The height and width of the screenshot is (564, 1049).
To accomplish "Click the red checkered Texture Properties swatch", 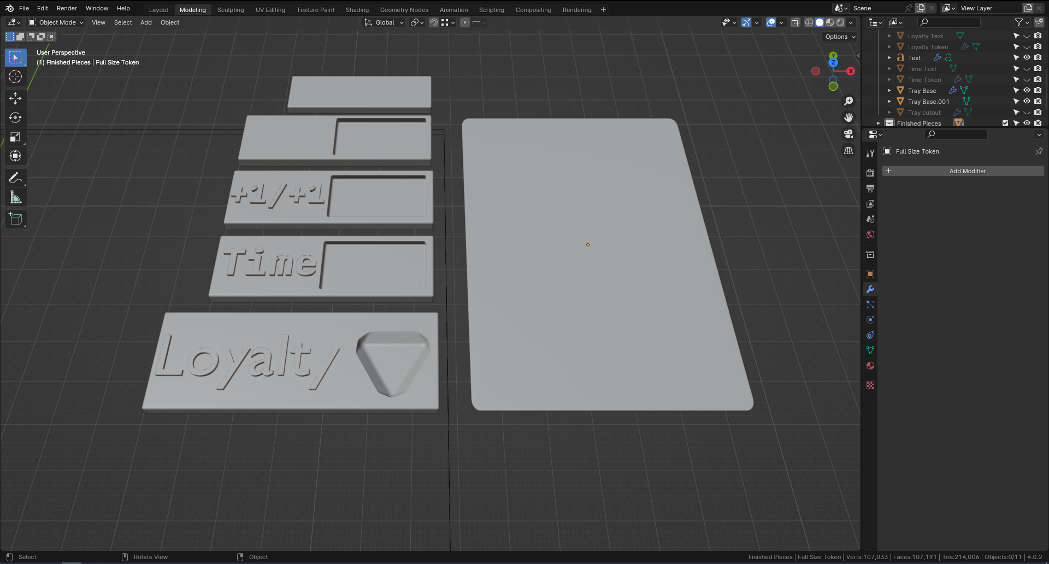I will 870,385.
